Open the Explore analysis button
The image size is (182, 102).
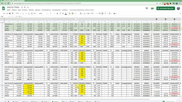click(x=169, y=101)
